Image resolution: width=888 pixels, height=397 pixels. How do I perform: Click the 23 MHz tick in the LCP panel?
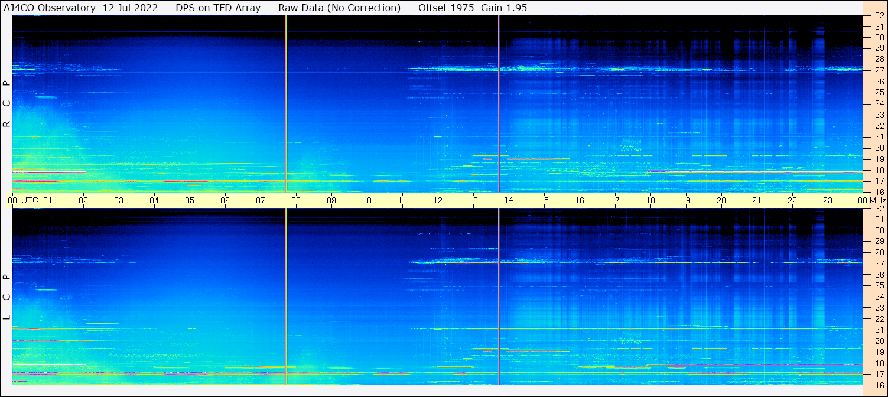(879, 308)
